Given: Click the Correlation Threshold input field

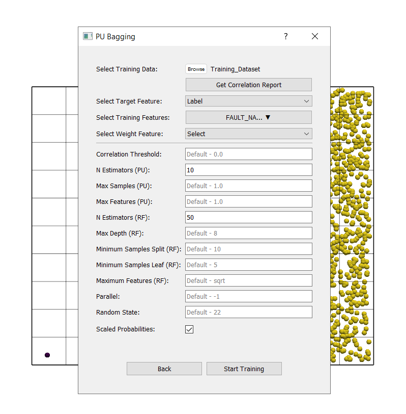Looking at the screenshot, I should click(x=248, y=154).
